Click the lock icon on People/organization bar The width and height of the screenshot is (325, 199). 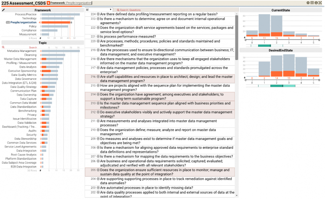pyautogui.click(x=71, y=22)
